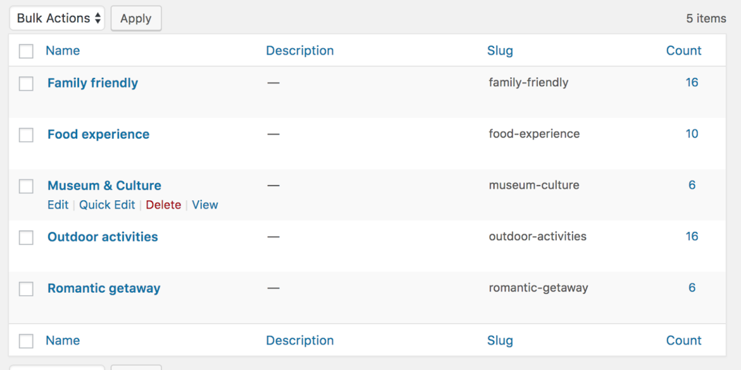Click the Apply button
Image resolution: width=741 pixels, height=370 pixels.
tap(136, 18)
